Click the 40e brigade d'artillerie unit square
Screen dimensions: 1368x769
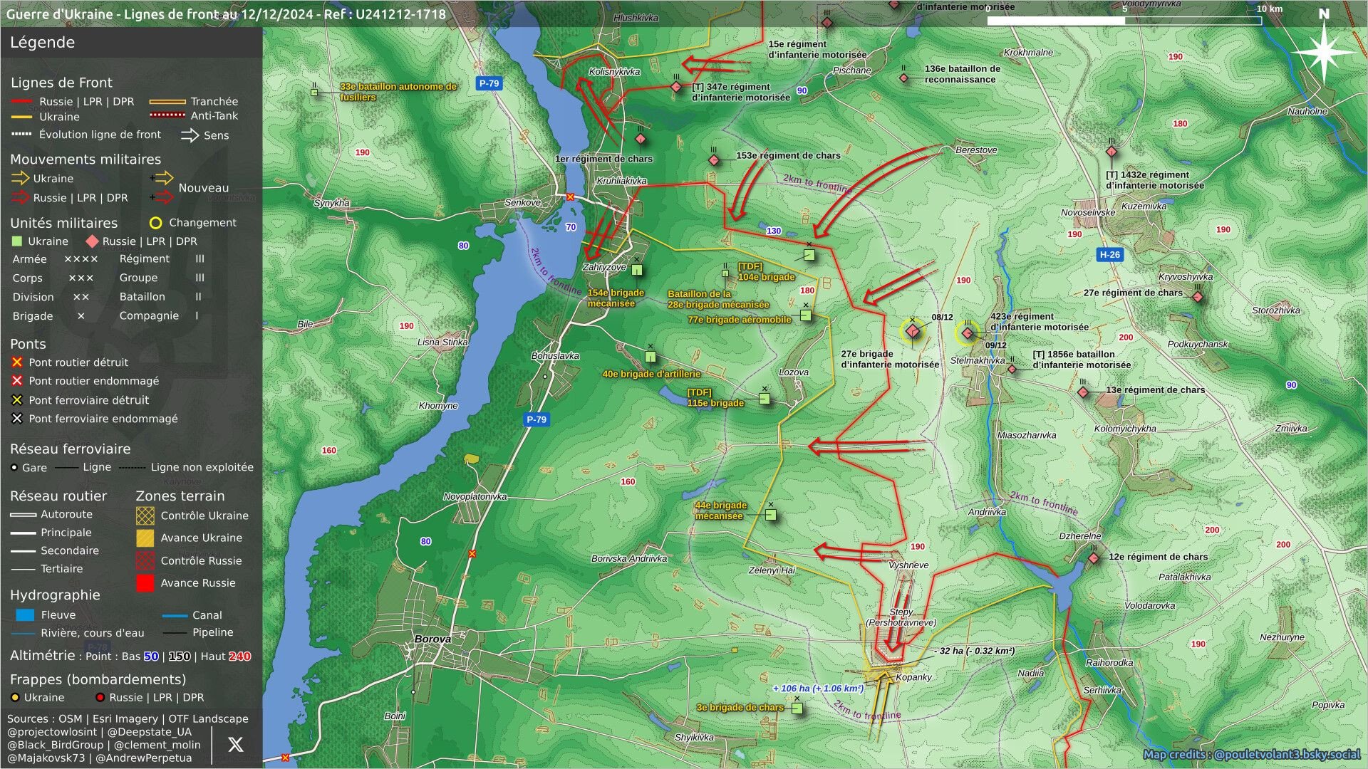tap(650, 357)
